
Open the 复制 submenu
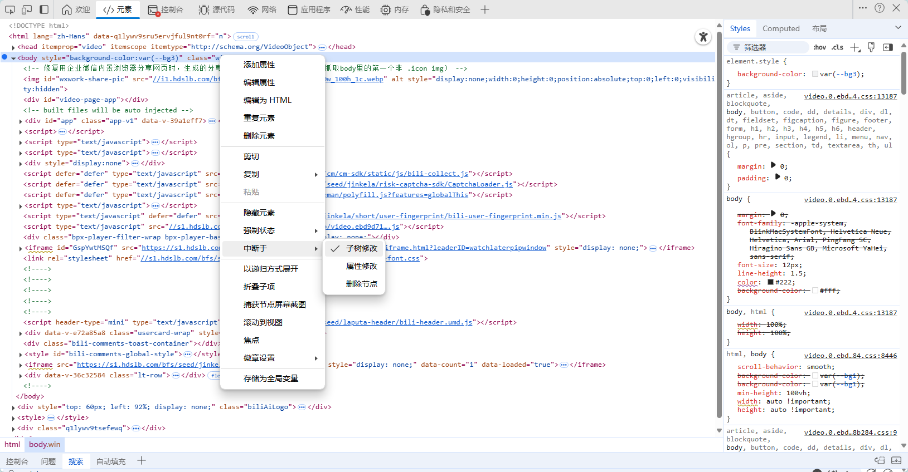click(273, 174)
